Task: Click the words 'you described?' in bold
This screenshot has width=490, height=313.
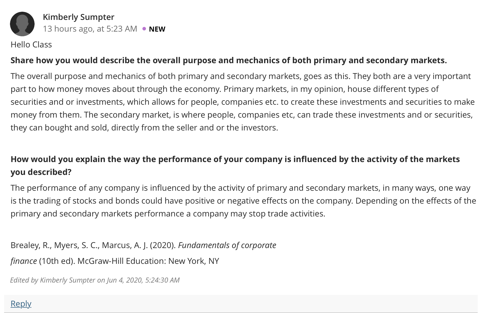Action: point(41,172)
